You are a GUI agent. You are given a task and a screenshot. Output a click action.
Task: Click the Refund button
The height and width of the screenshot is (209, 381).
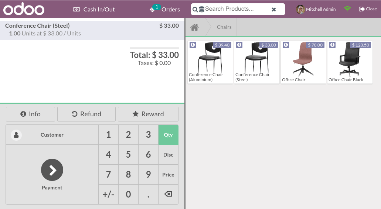tap(86, 114)
